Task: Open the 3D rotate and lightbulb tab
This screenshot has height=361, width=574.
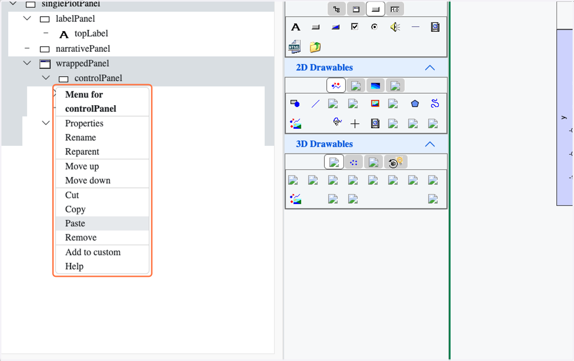Action: (x=396, y=162)
